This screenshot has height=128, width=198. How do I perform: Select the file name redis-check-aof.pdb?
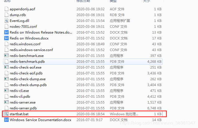tap(26, 73)
